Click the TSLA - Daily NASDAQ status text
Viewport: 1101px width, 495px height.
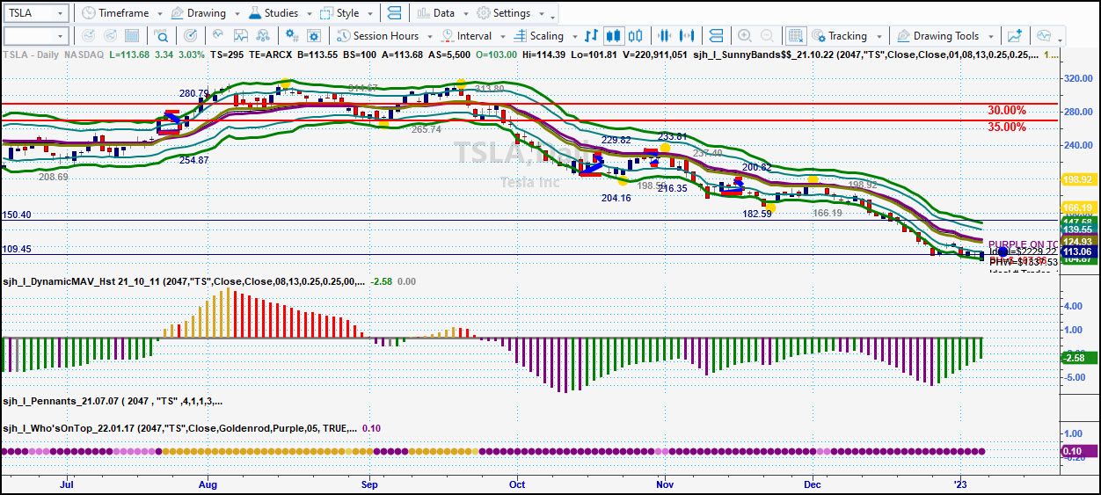(54, 55)
